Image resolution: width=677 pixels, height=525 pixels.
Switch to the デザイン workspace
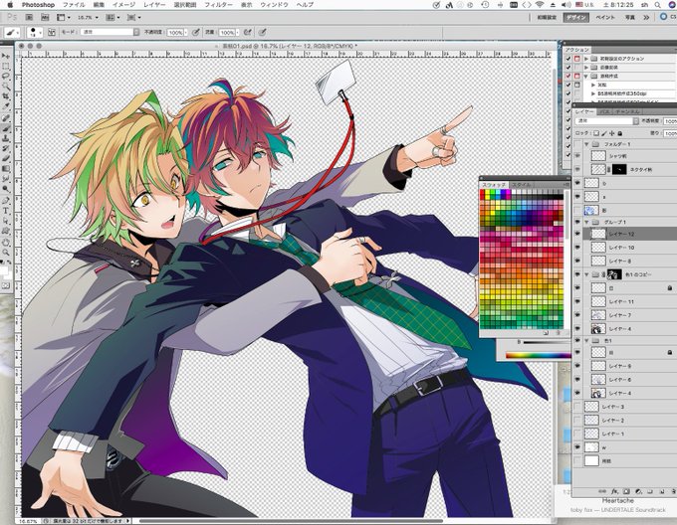576,18
